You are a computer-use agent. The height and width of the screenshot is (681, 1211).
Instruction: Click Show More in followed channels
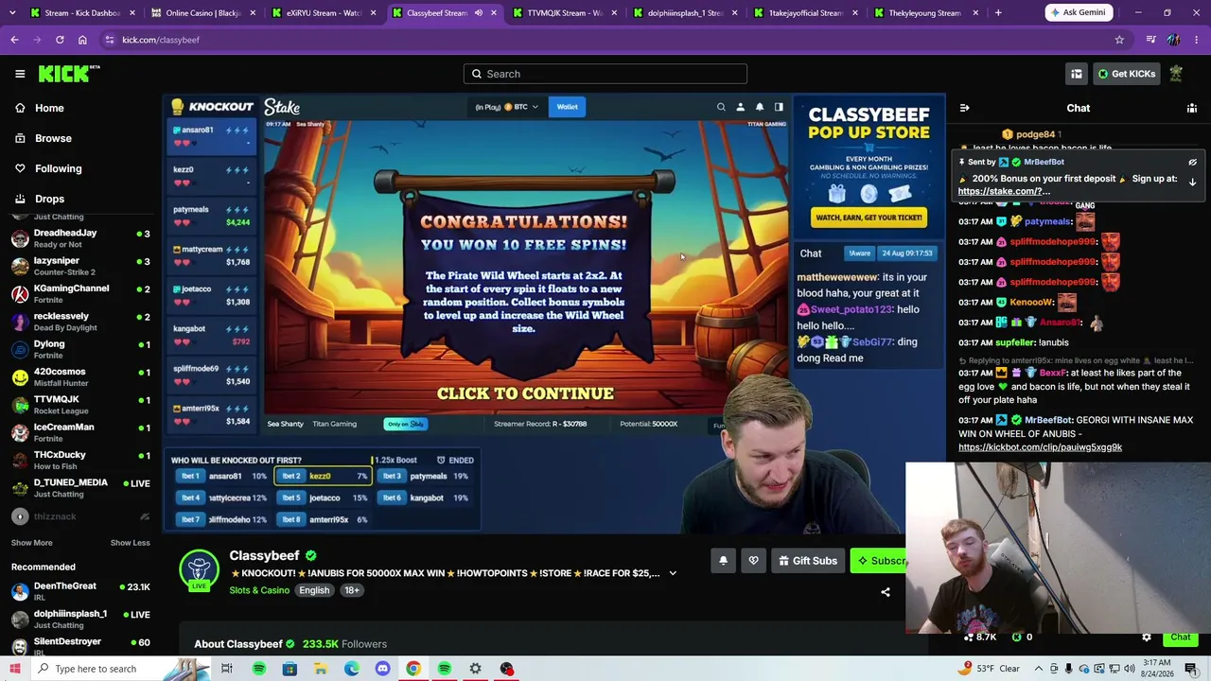pyautogui.click(x=32, y=543)
